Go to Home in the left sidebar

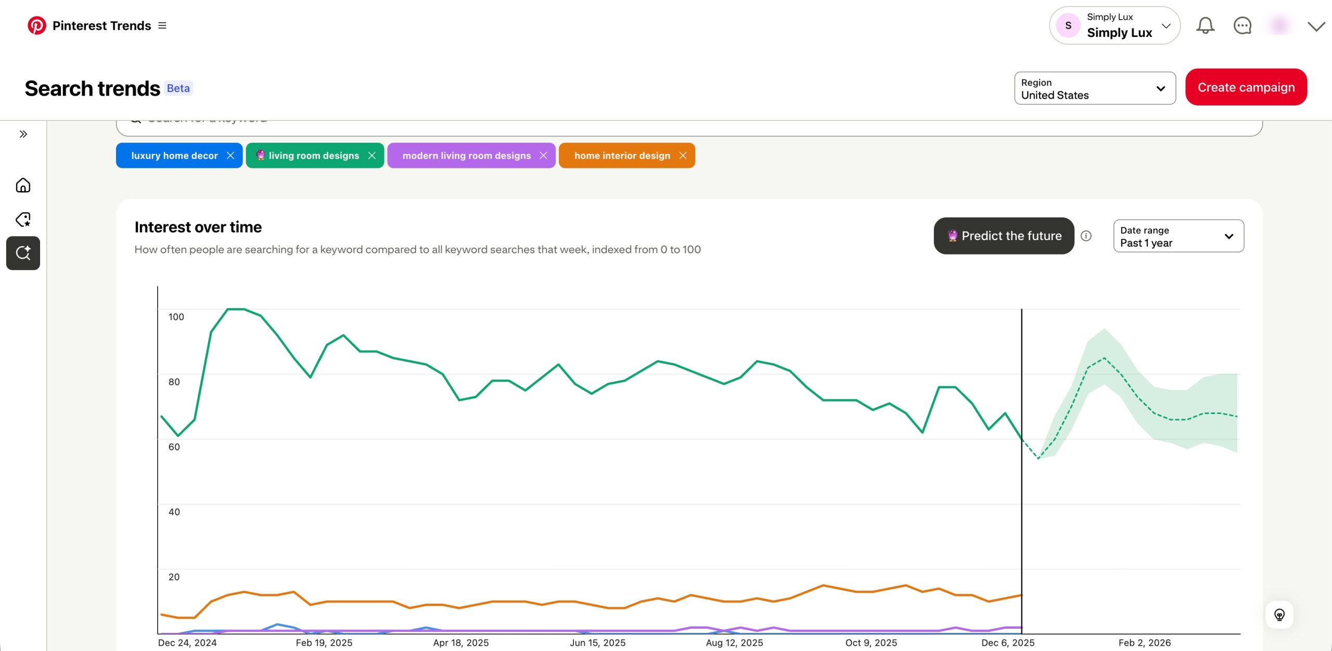point(23,185)
